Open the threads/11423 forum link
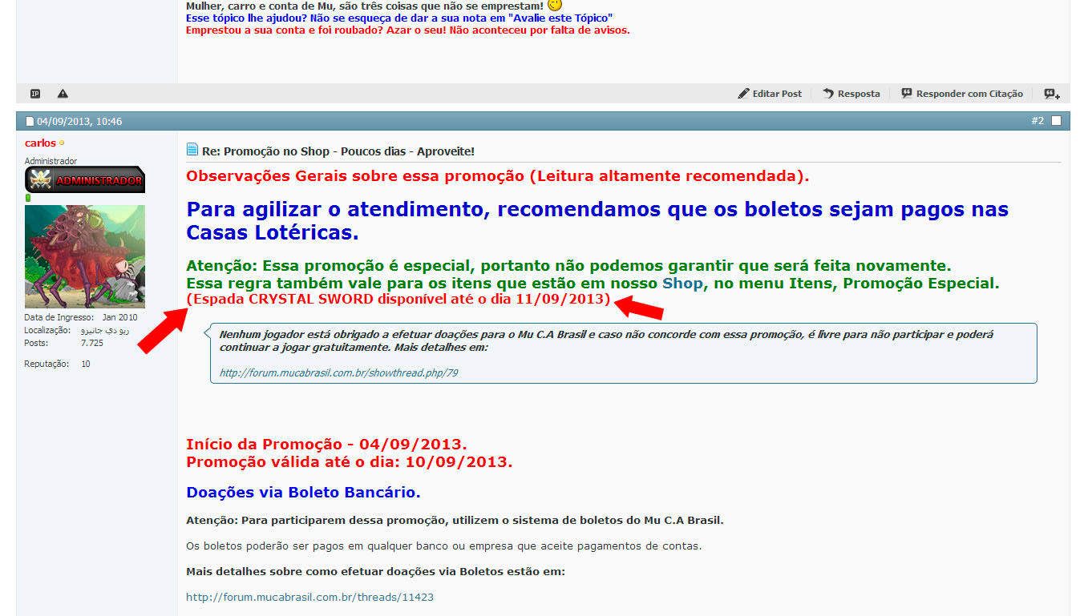Viewport: 1084px width, 616px height. (x=309, y=597)
